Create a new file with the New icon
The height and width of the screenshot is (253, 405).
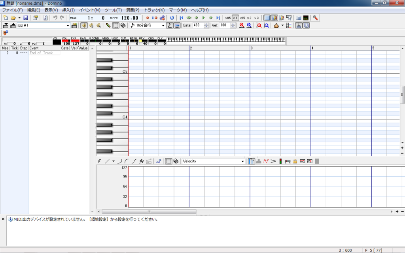(6, 18)
